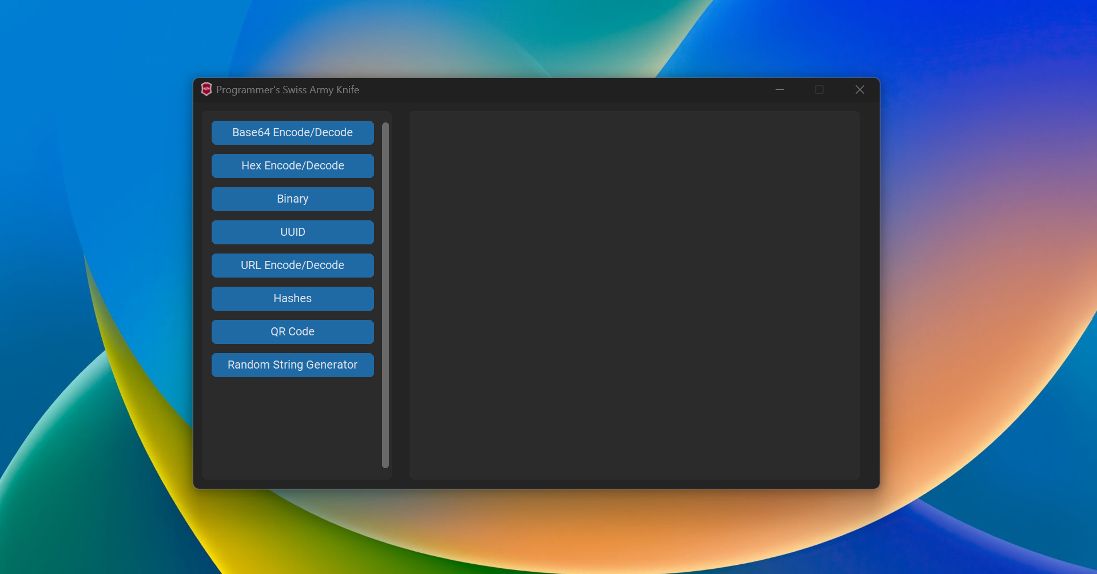Launch the QR Code tool

(x=292, y=332)
